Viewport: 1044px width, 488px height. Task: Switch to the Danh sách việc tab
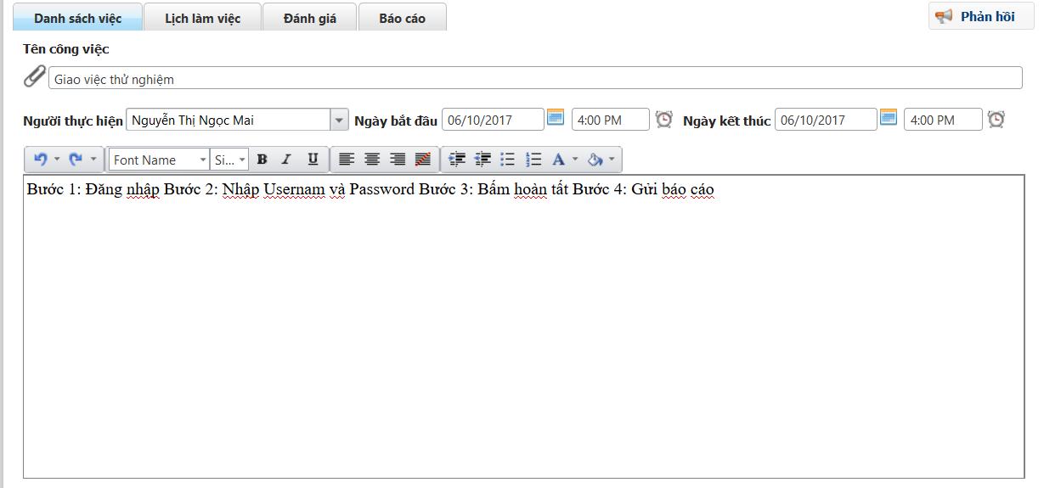click(78, 18)
